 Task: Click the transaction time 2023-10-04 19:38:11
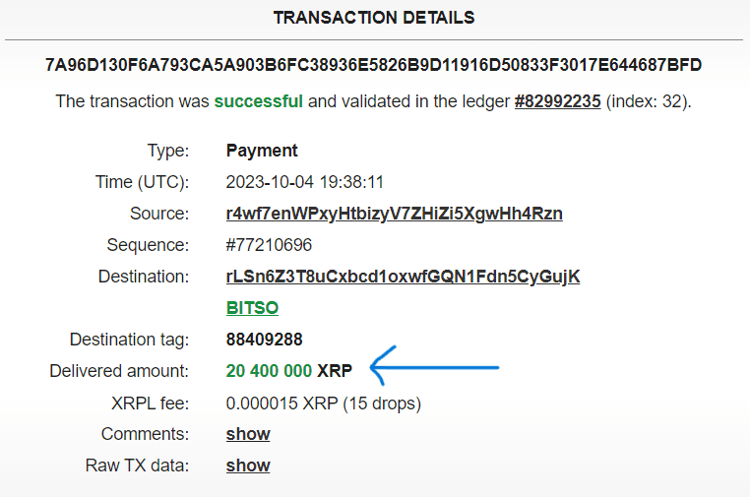point(305,182)
